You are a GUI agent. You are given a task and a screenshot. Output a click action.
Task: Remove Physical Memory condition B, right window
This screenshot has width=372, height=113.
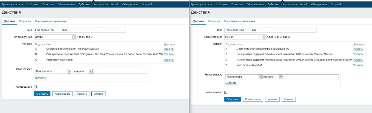pos(358,54)
